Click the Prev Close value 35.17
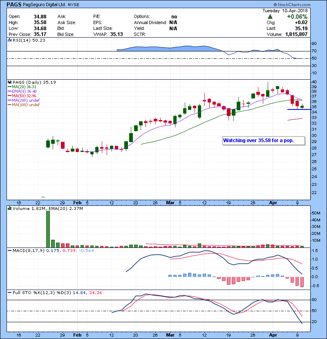The height and width of the screenshot is (339, 327). click(40, 34)
